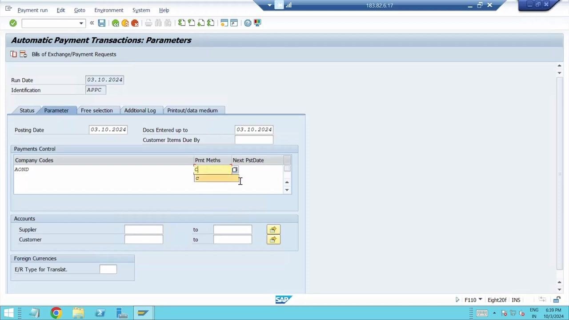Open the Payment run menu

click(x=32, y=10)
